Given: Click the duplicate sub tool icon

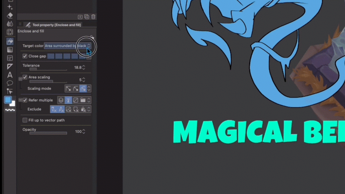Looking at the screenshot, I should point(87,17).
